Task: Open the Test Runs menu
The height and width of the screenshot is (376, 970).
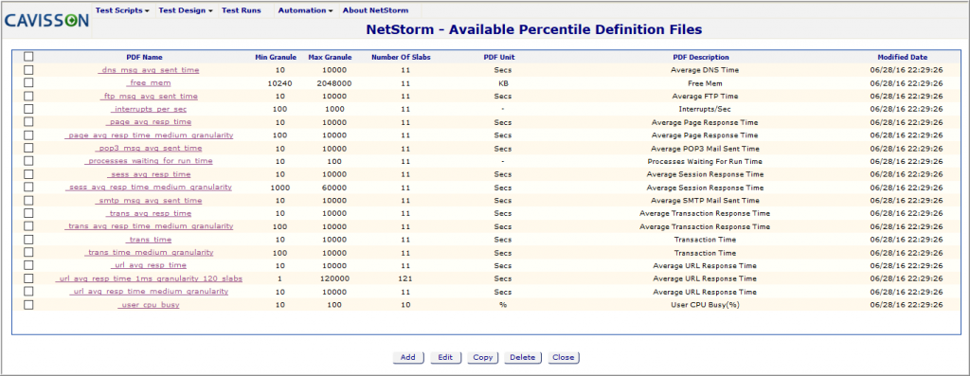Action: coord(242,10)
